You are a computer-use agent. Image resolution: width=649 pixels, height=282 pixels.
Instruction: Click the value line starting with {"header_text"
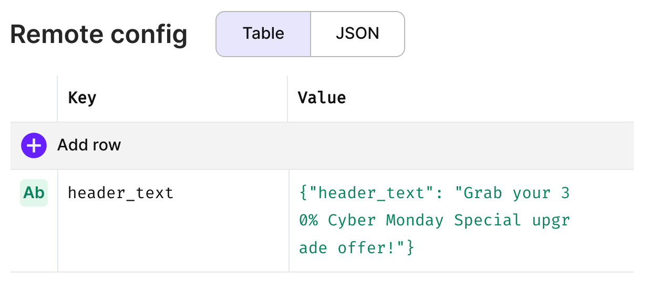(435, 193)
